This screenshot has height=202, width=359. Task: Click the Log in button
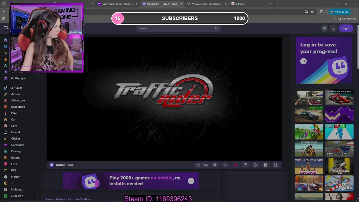346,28
